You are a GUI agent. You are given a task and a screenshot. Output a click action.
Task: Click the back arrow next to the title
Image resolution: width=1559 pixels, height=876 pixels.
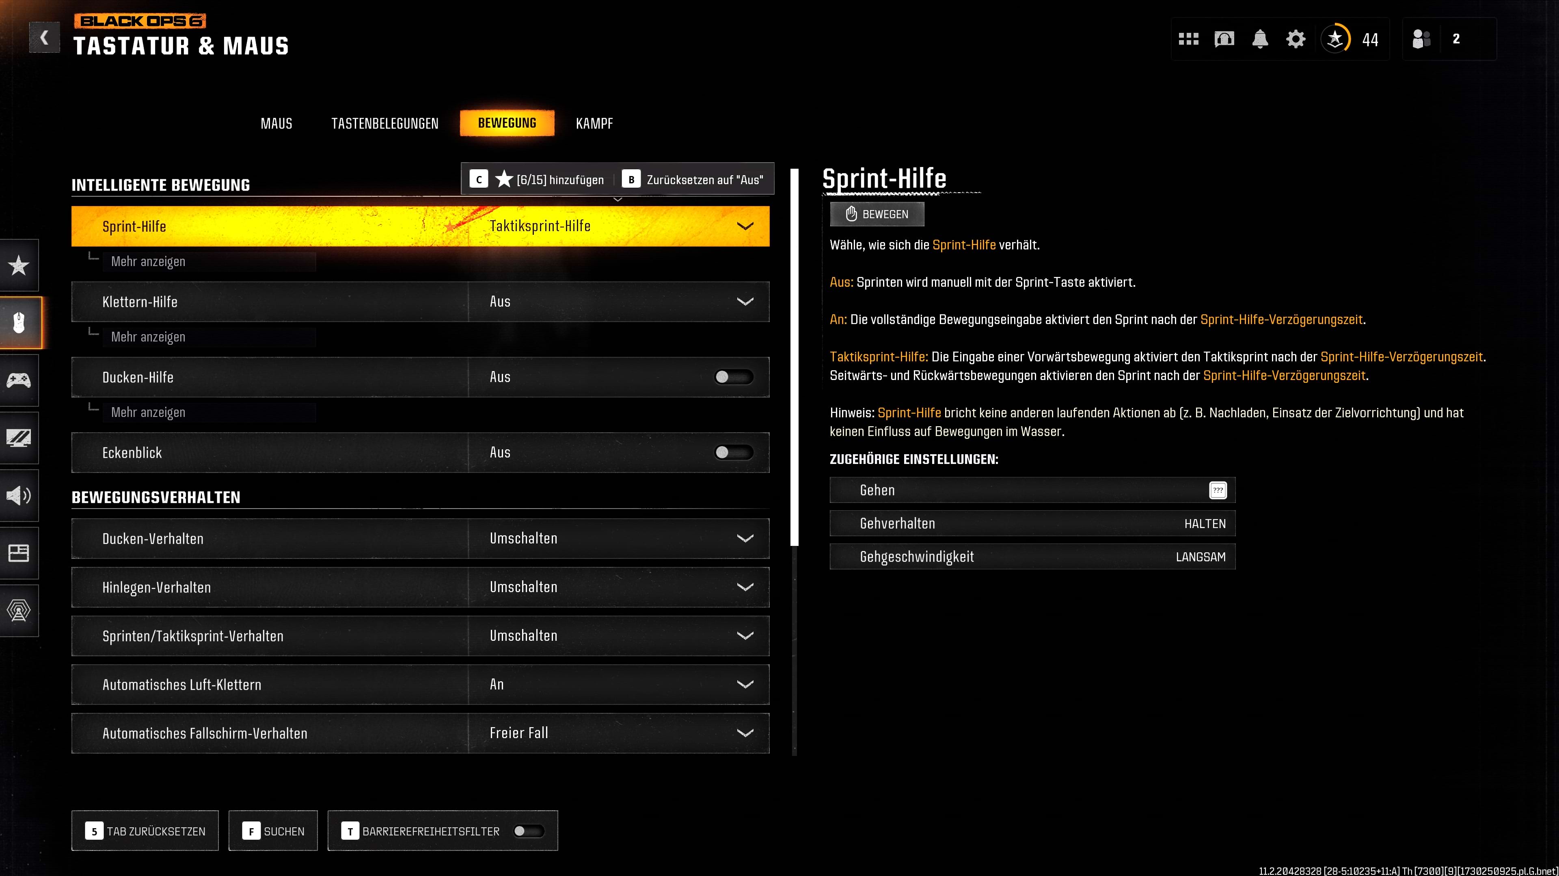tap(44, 37)
